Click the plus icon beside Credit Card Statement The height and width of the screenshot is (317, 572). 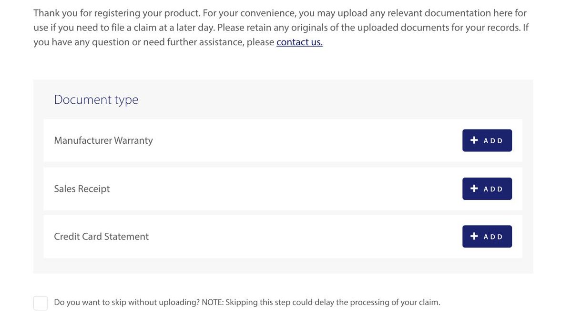[474, 236]
